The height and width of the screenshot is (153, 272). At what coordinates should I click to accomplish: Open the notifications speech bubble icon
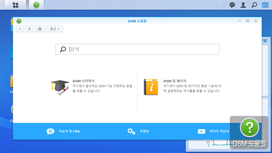232,5
